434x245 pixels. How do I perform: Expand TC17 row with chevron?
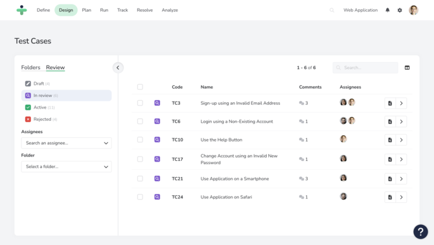(x=401, y=160)
